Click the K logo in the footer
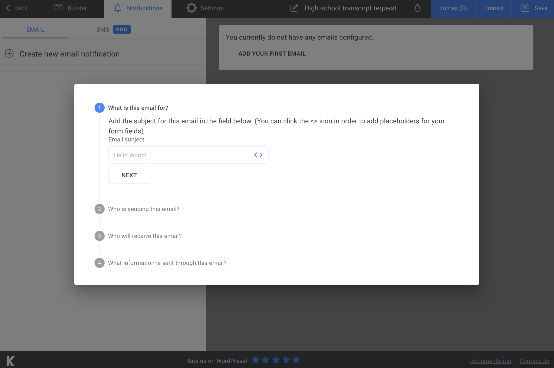 pyautogui.click(x=10, y=360)
